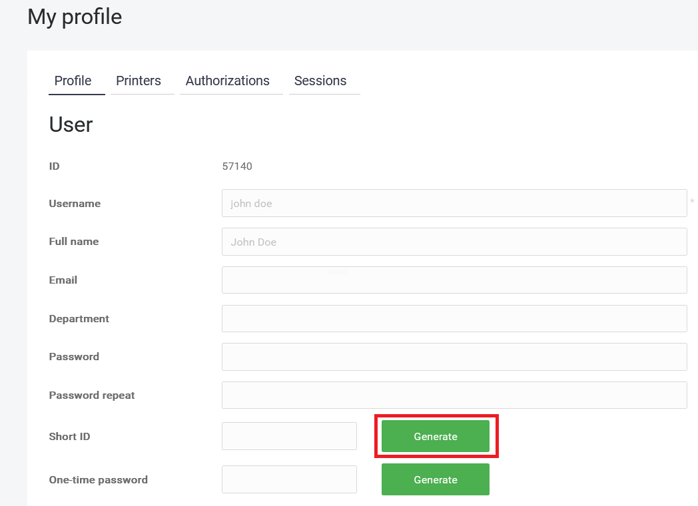Click the One-time password label
This screenshot has height=506, width=698.
(x=99, y=480)
